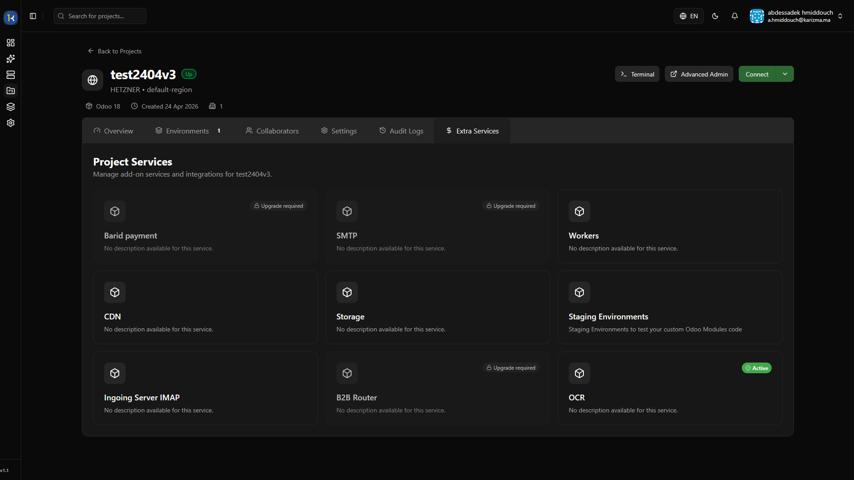This screenshot has height=480, width=854.
Task: Switch to the Settings tab
Action: tap(339, 131)
